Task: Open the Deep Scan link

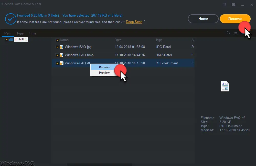Action: tap(134, 22)
